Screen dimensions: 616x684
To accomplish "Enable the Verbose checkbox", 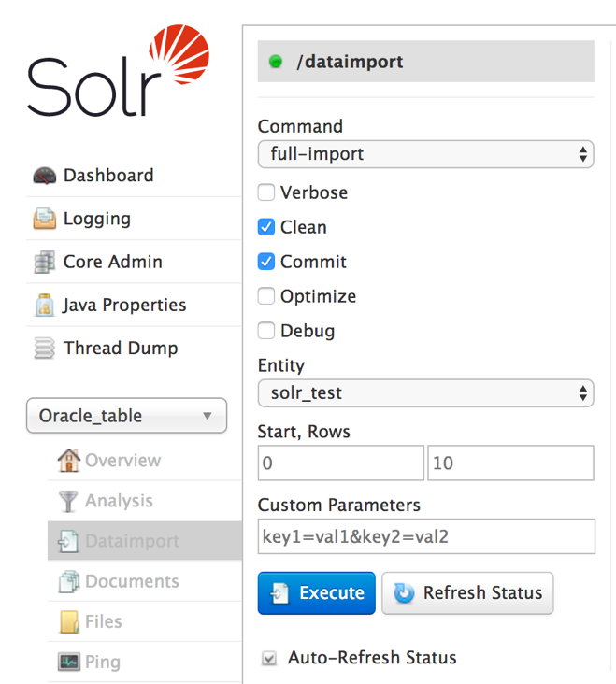I will click(266, 193).
